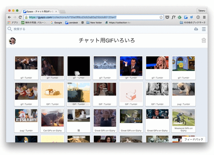Image resolution: width=214 pixels, height=155 pixels.
Task: Open the Weekend GIFs on Giphy thumbnail
Action: (183, 121)
